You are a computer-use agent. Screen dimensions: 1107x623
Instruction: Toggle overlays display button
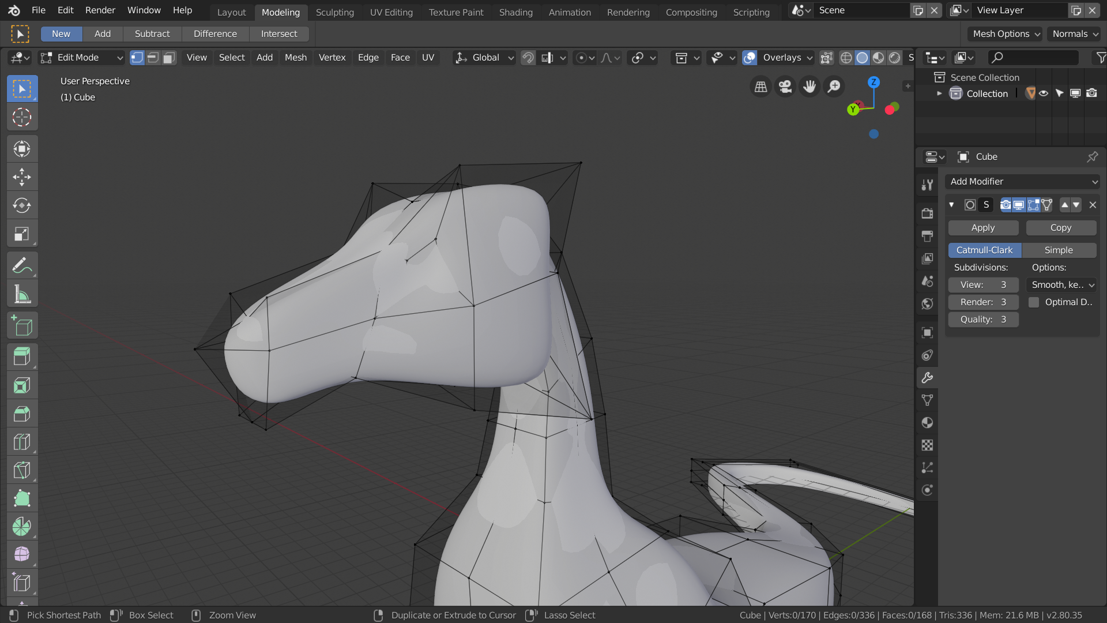pyautogui.click(x=750, y=58)
